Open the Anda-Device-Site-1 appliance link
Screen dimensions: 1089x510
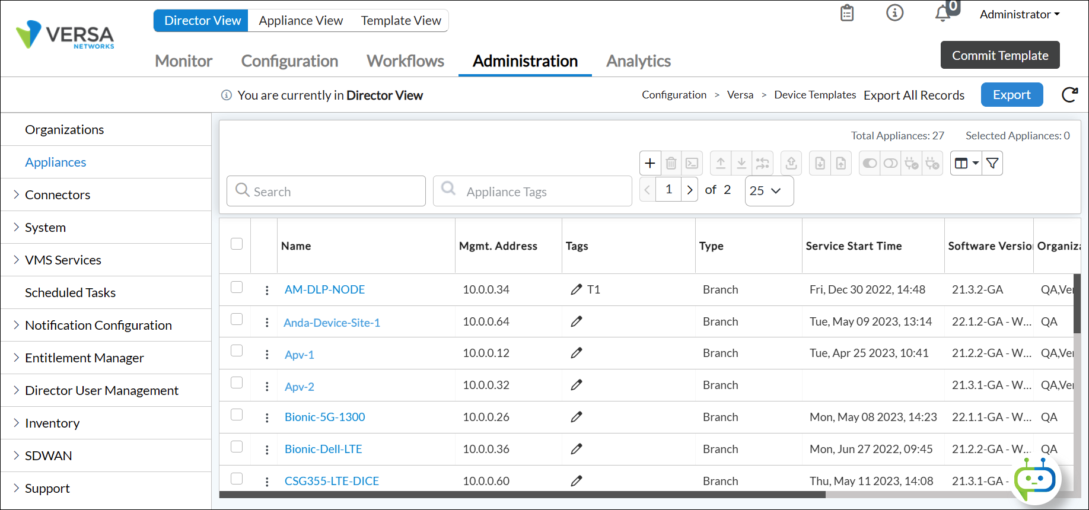[332, 323]
